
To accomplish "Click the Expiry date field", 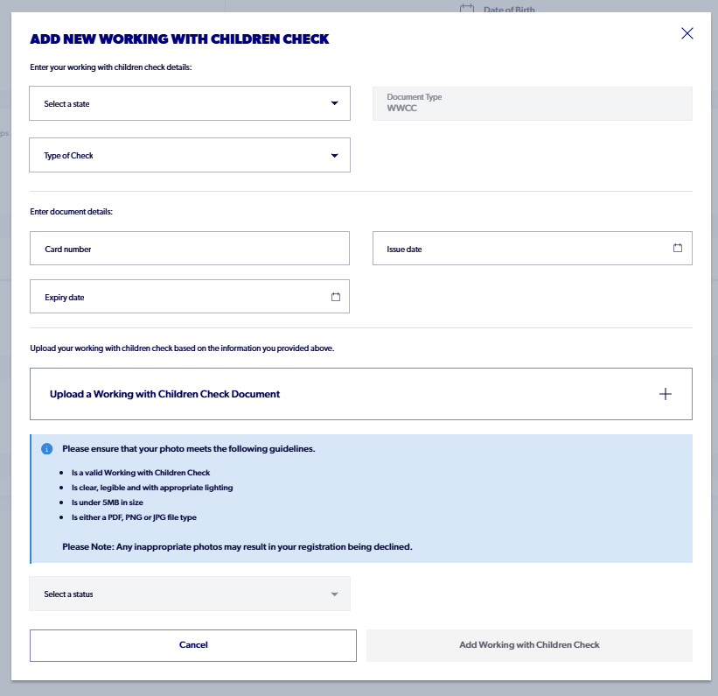I will click(190, 297).
